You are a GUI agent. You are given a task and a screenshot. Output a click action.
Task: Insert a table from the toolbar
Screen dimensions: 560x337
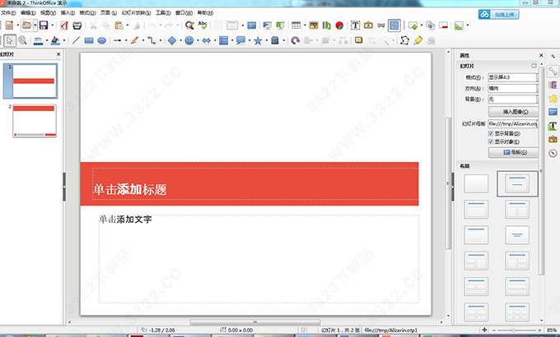pos(296,25)
